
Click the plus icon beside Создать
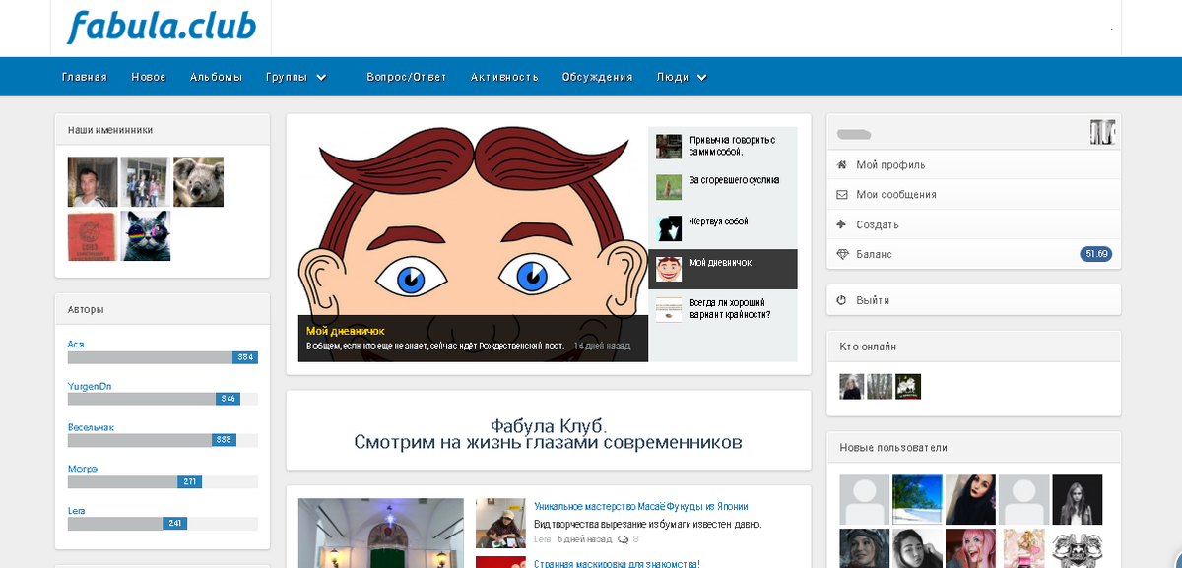tap(841, 224)
